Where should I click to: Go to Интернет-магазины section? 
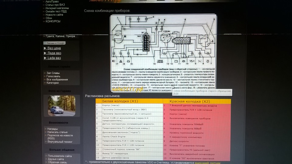(57, 8)
